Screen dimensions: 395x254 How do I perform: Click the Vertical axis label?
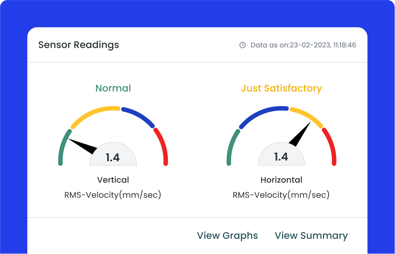(x=113, y=180)
